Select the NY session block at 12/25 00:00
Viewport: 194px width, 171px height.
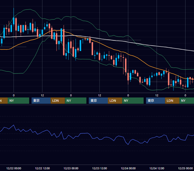pos(187,101)
